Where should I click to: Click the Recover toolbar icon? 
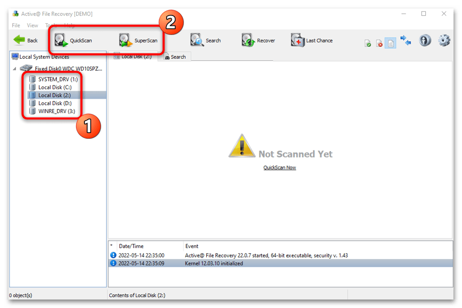258,40
